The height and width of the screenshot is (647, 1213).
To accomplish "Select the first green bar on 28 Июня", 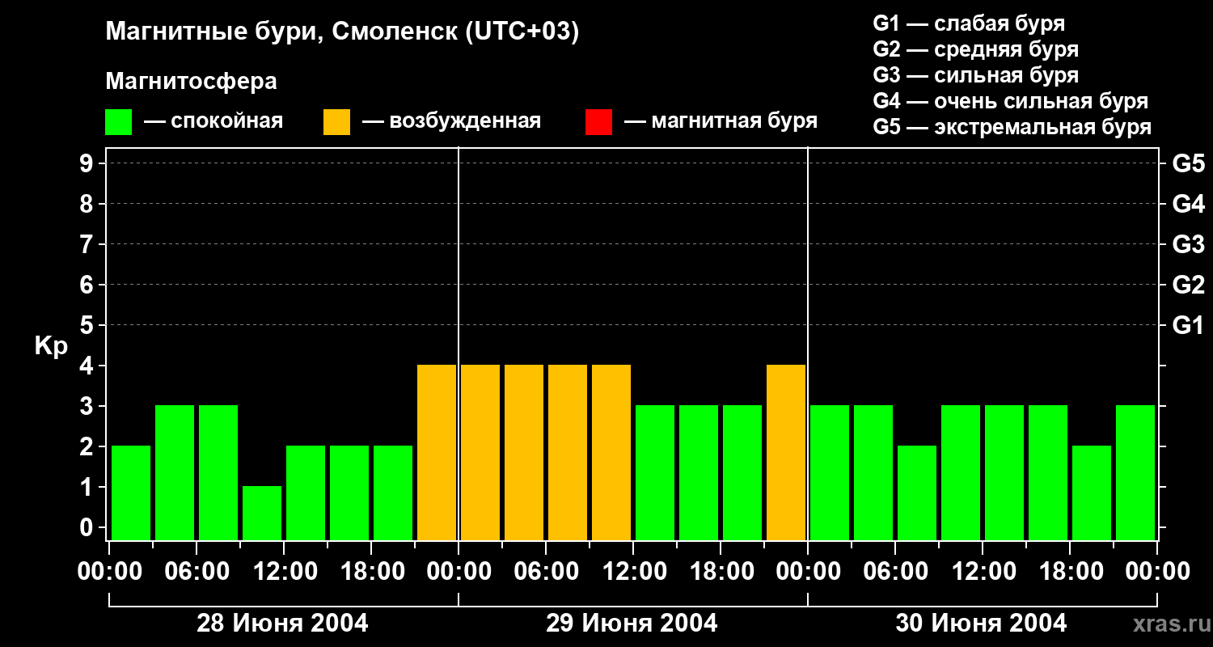I will tap(131, 493).
